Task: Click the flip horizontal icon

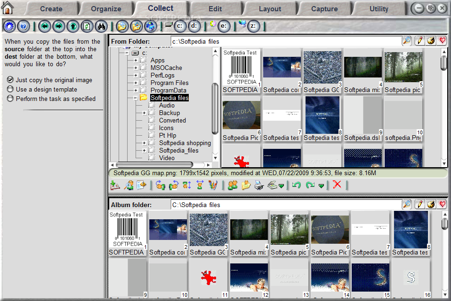Action: [x=200, y=185]
